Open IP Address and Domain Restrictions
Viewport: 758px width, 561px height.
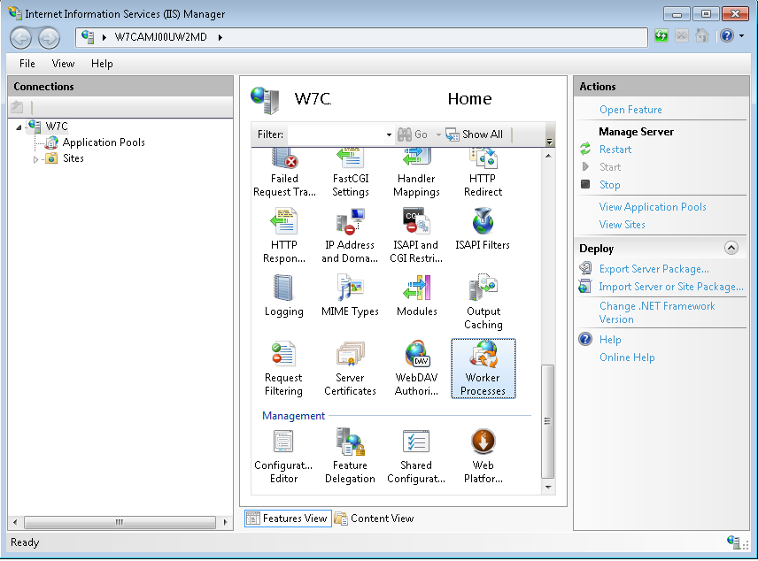350,235
